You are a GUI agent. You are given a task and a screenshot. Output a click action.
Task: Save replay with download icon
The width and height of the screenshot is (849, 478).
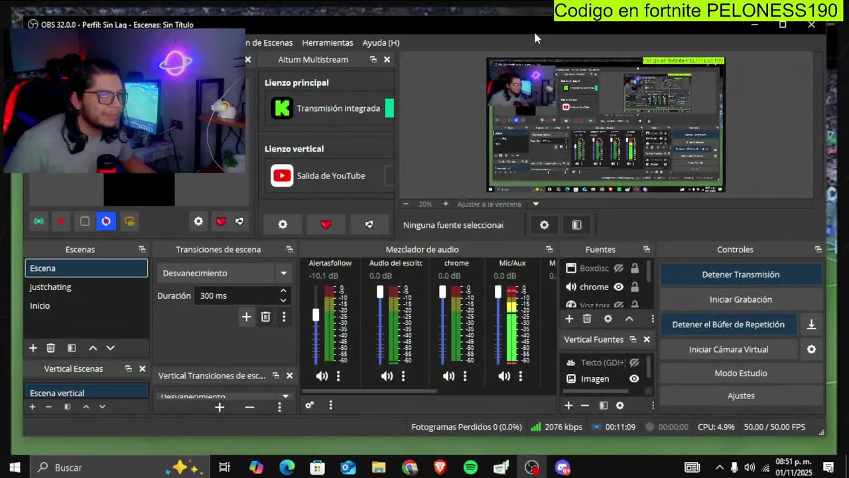coord(811,325)
